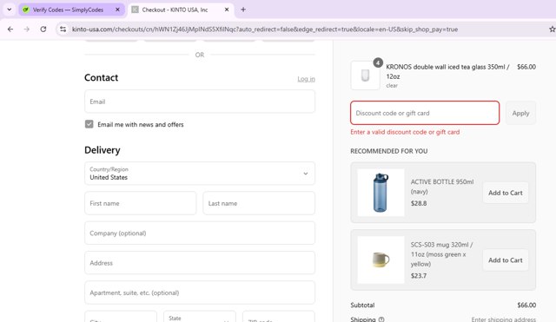Click the Subtotal $66.00 amount
The image size is (556, 322).
[x=526, y=305]
